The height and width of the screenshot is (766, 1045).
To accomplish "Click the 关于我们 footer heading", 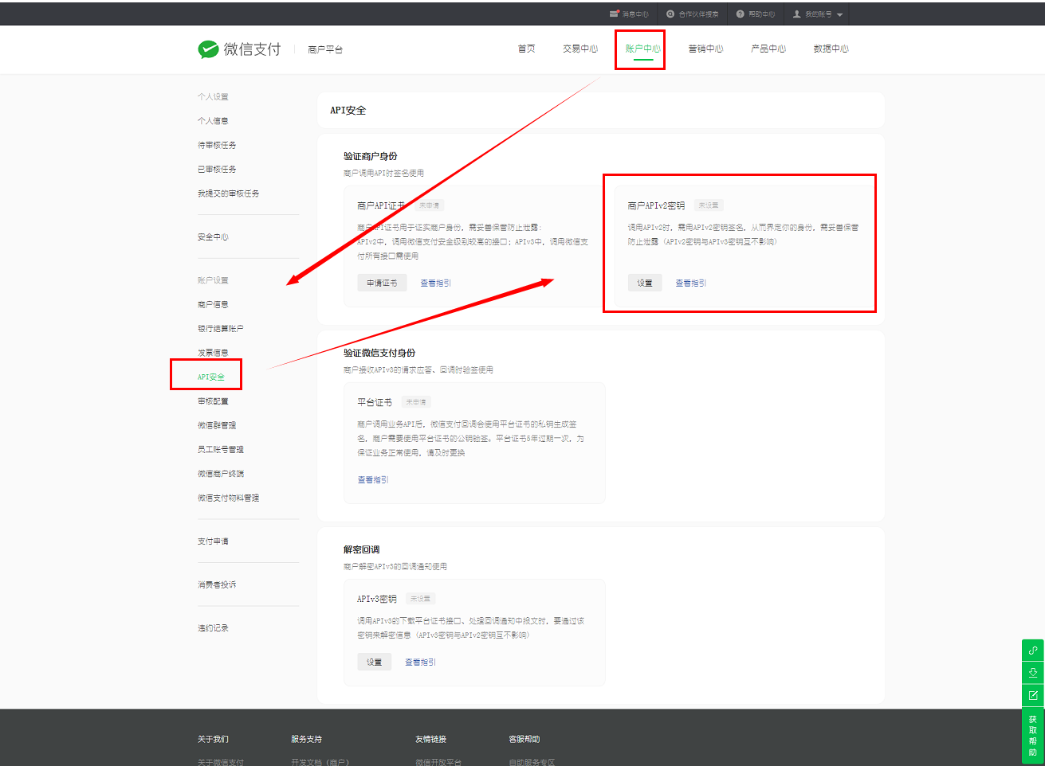I will coord(213,739).
